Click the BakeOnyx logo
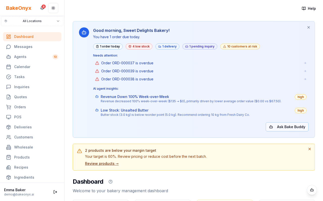This screenshot has width=323, height=201. pyautogui.click(x=19, y=8)
